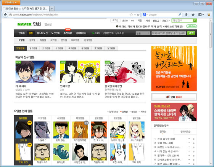The width and height of the screenshot is (214, 167).
Task: Click the rightmost sidebar toolbar icon
Action: point(209,15)
